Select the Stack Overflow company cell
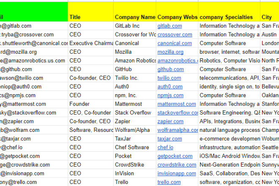Viewport: 279px width, 186px height. pos(135,113)
